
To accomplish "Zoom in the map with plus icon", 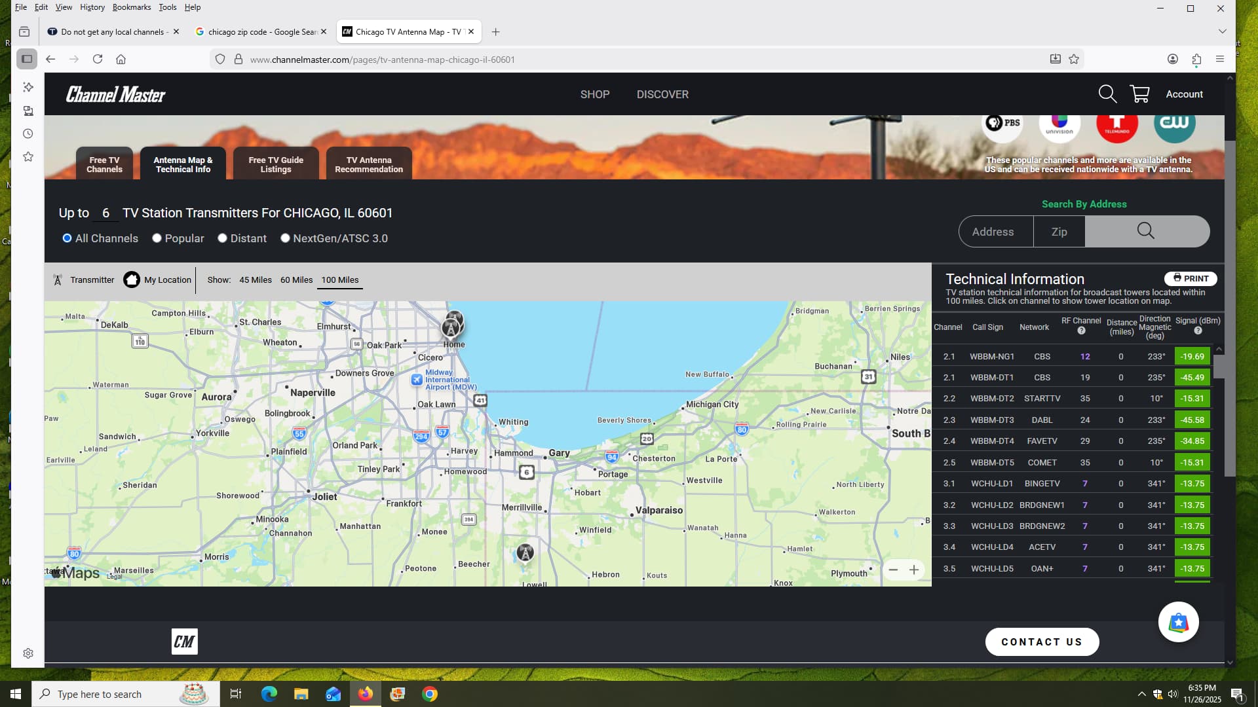I will (x=914, y=570).
